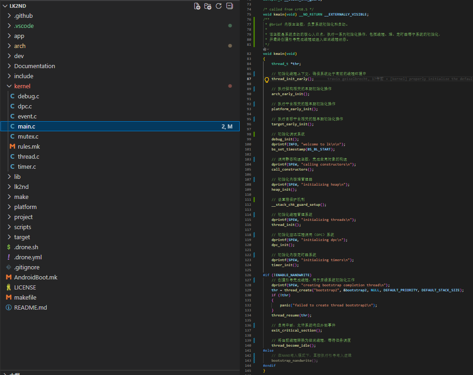473x375 pixels.
Task: Collapse all folders with the collapse icon
Action: coord(230,6)
